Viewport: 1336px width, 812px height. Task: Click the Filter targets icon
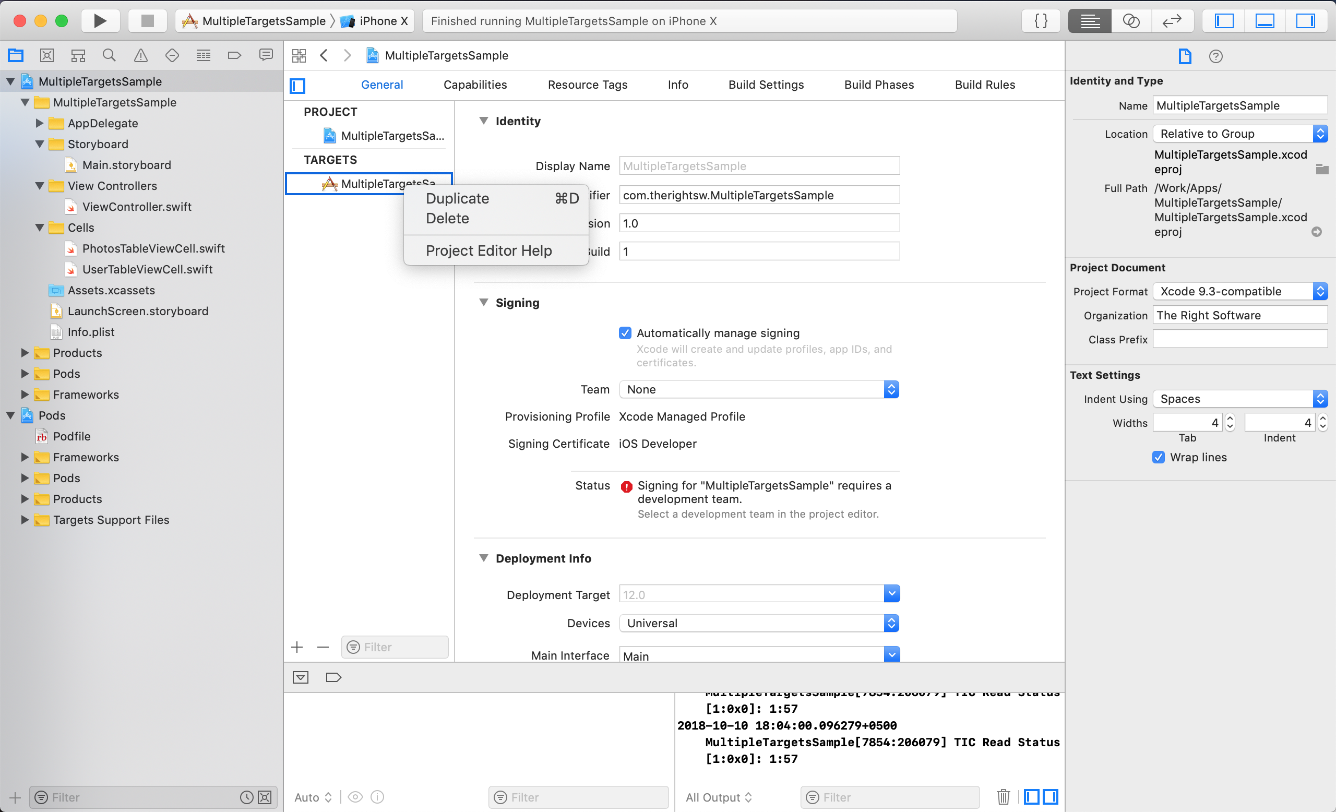tap(352, 647)
